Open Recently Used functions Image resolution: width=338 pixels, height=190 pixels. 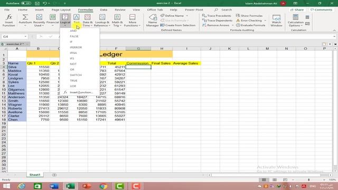pyautogui.click(x=39, y=21)
